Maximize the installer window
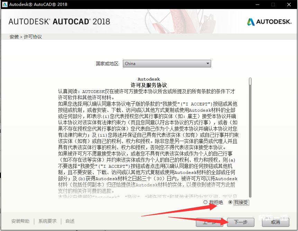This screenshot has width=298, height=231. coord(273,4)
